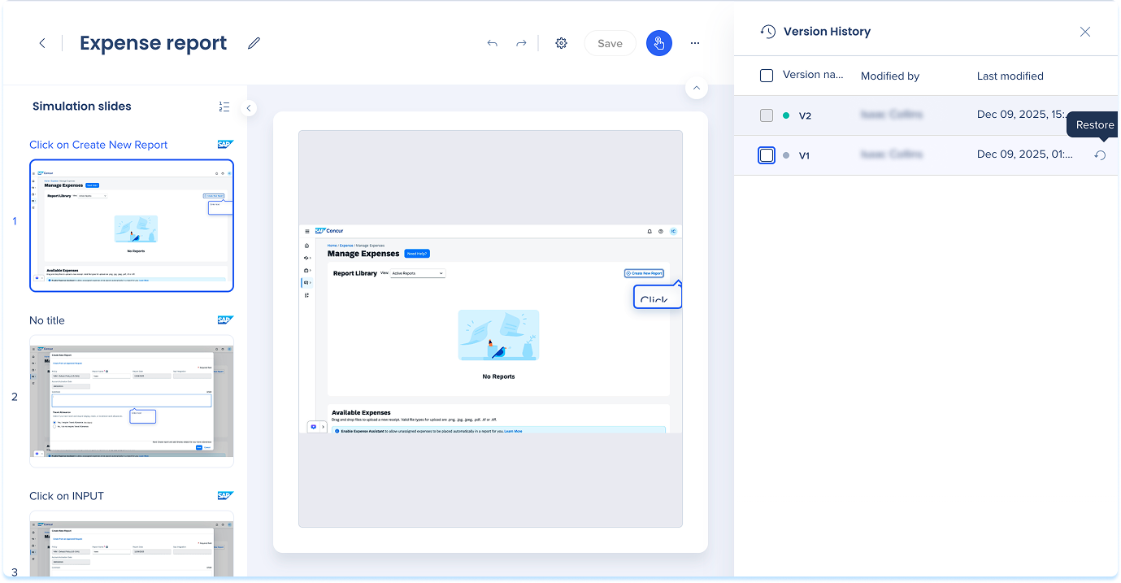
Task: Click the undo arrow icon
Action: (x=492, y=43)
